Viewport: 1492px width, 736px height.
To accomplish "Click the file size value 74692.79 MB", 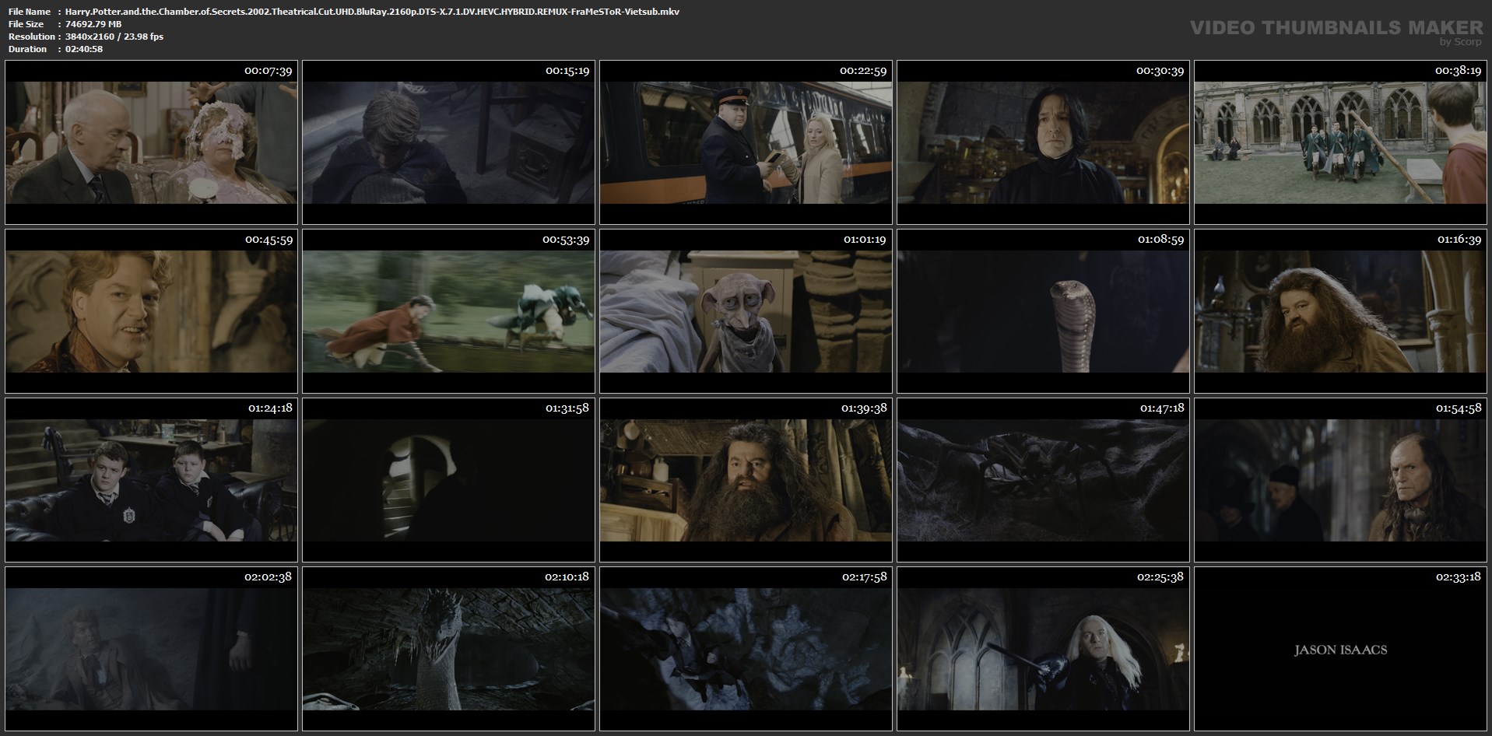I will 93,24.
